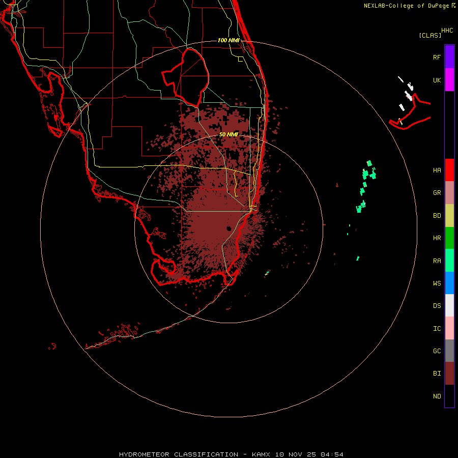The height and width of the screenshot is (458, 458).
Task: Click the black radar site dot
Action: [x=229, y=228]
